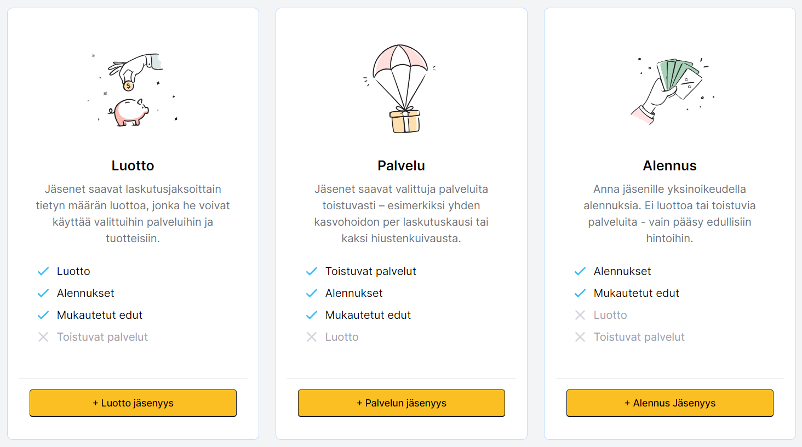Select the Palvelu card heading
802x447 pixels.
click(401, 165)
